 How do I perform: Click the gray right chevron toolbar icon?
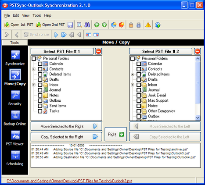click(7, 35)
